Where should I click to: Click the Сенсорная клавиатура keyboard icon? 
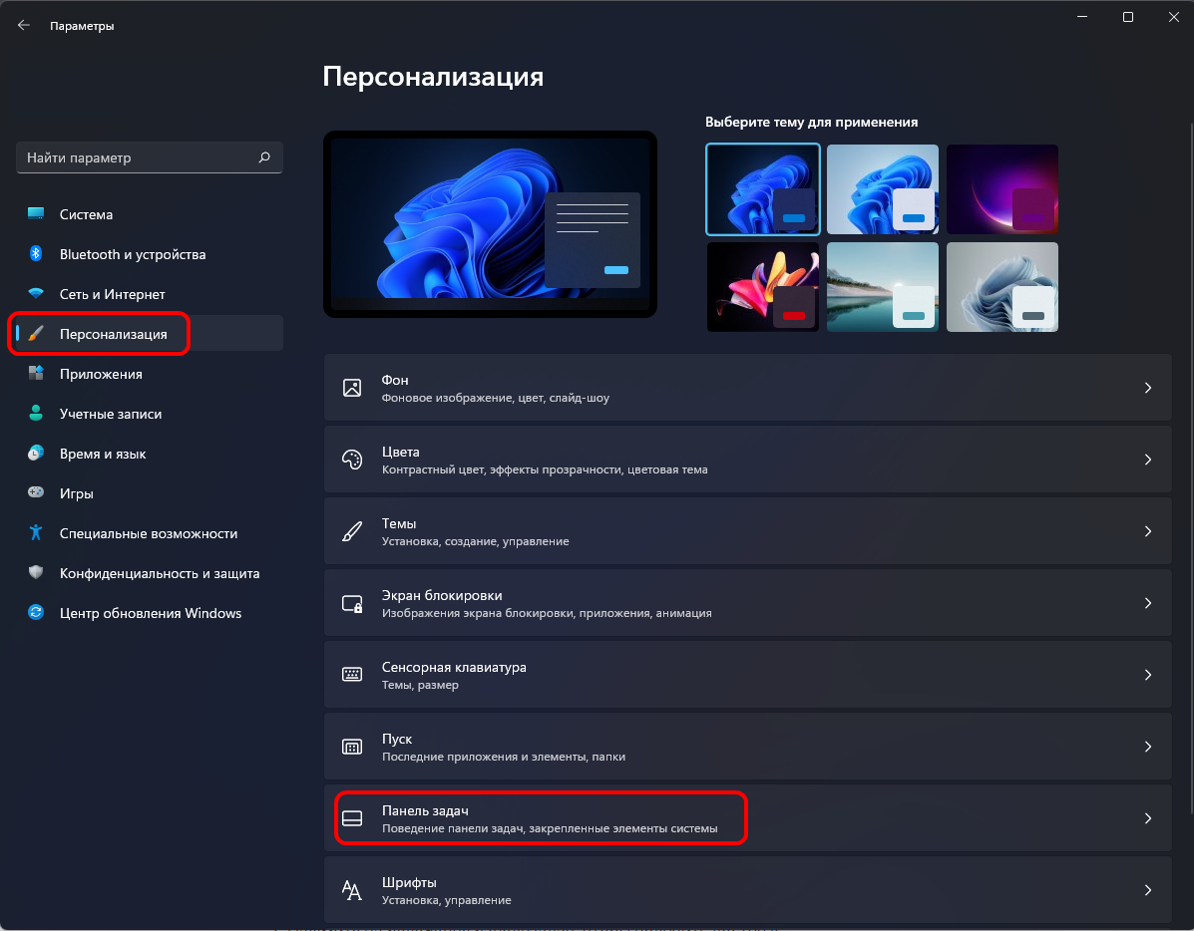[352, 675]
